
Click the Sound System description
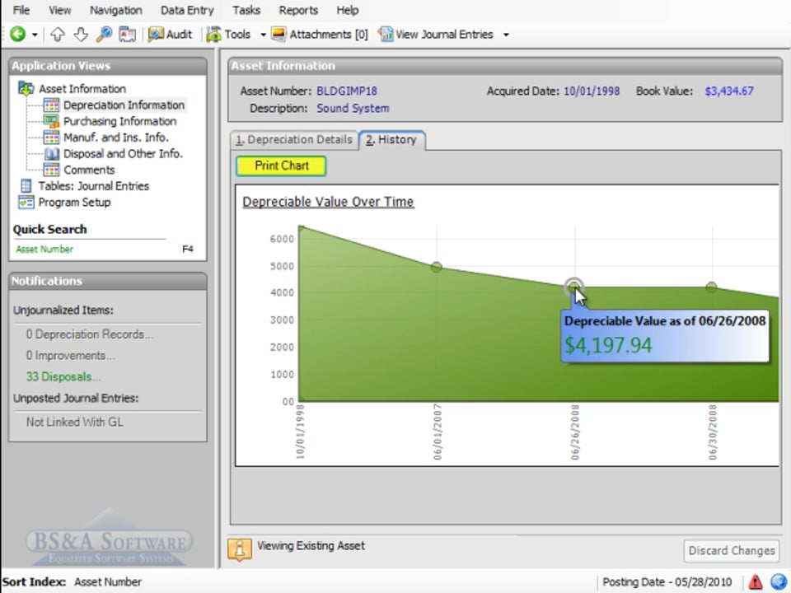(x=353, y=109)
